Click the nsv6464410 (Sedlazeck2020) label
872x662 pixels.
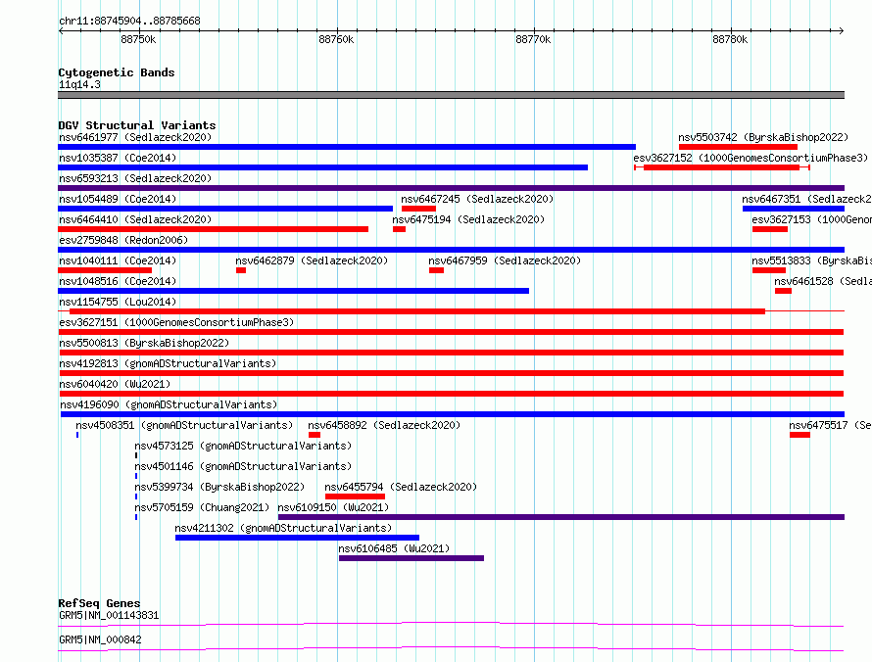[135, 219]
